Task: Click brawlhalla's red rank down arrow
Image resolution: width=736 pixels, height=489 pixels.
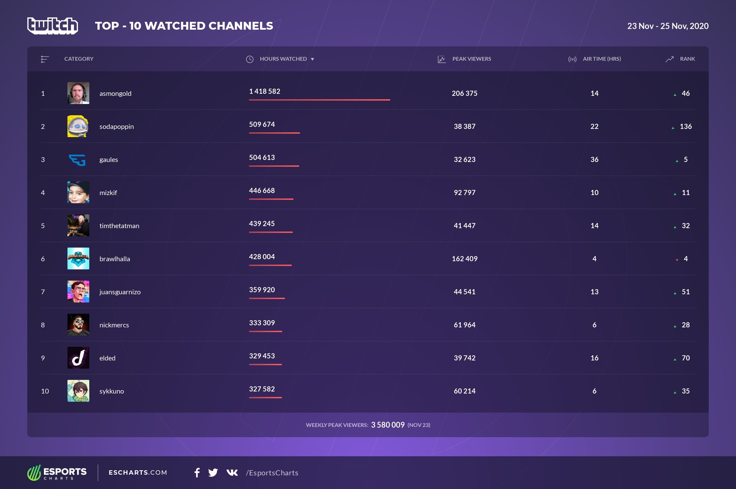Action: pos(677,260)
